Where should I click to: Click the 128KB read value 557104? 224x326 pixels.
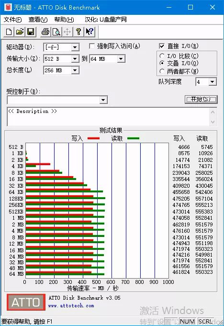204,199
